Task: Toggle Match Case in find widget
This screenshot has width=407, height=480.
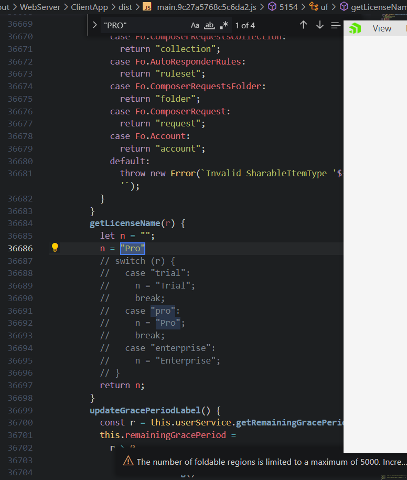Action: point(195,25)
